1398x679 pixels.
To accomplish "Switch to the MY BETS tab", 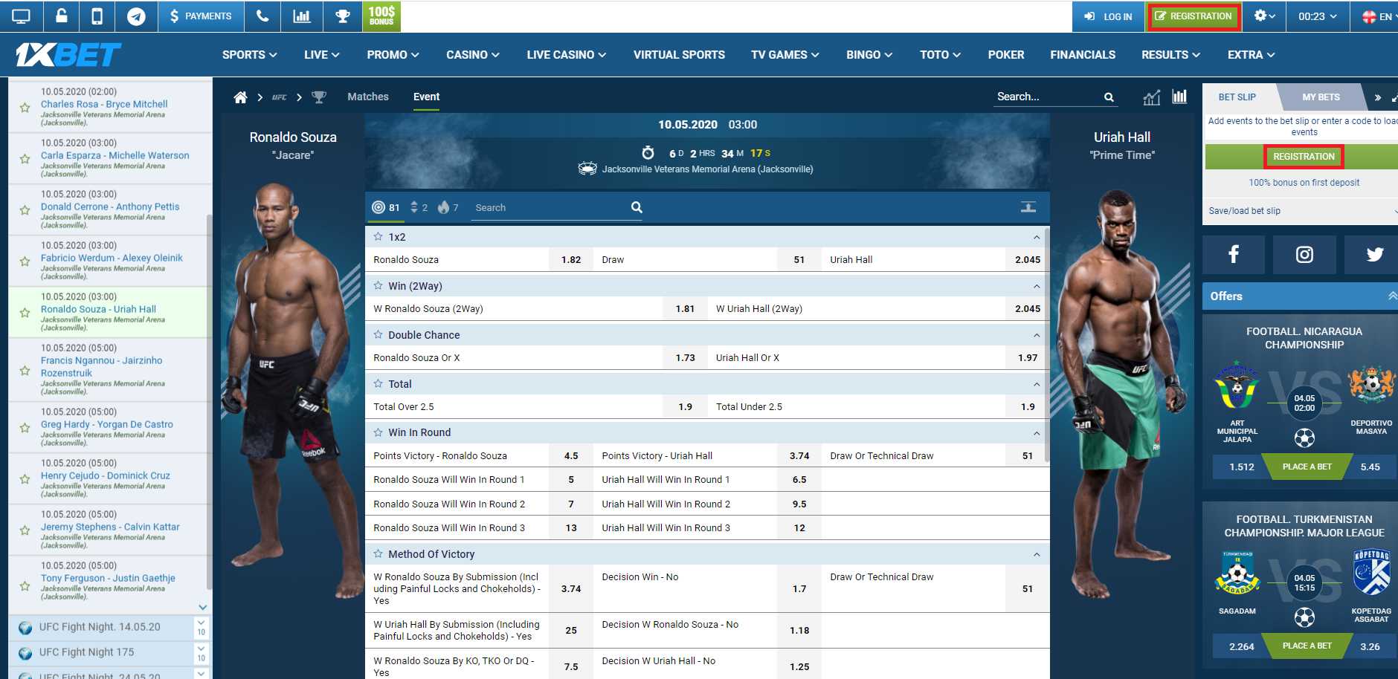I will pyautogui.click(x=1321, y=97).
